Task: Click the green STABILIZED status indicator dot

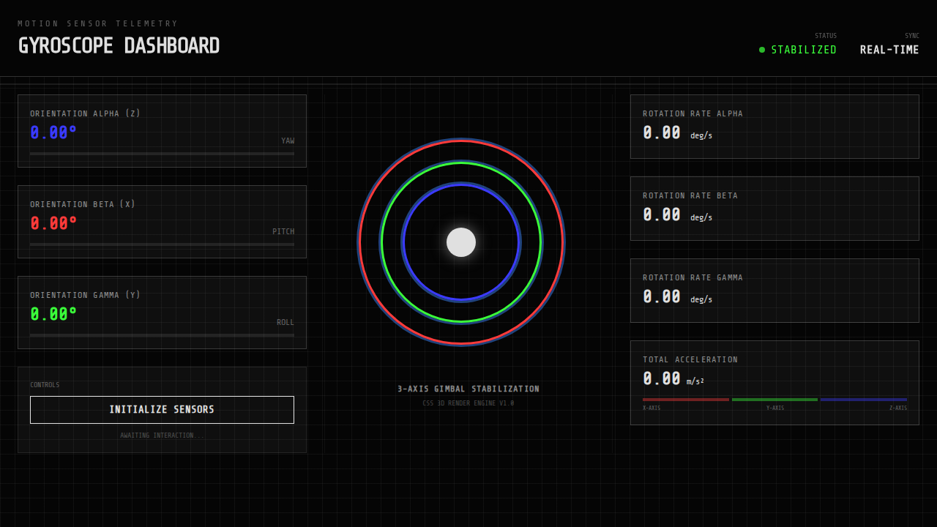Action: tap(761, 50)
